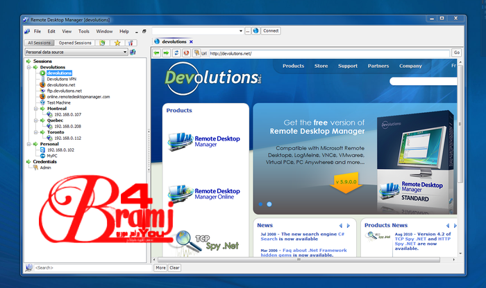Collapse the Toronto folder
Viewport: 486px width, 288px height.
(36, 132)
